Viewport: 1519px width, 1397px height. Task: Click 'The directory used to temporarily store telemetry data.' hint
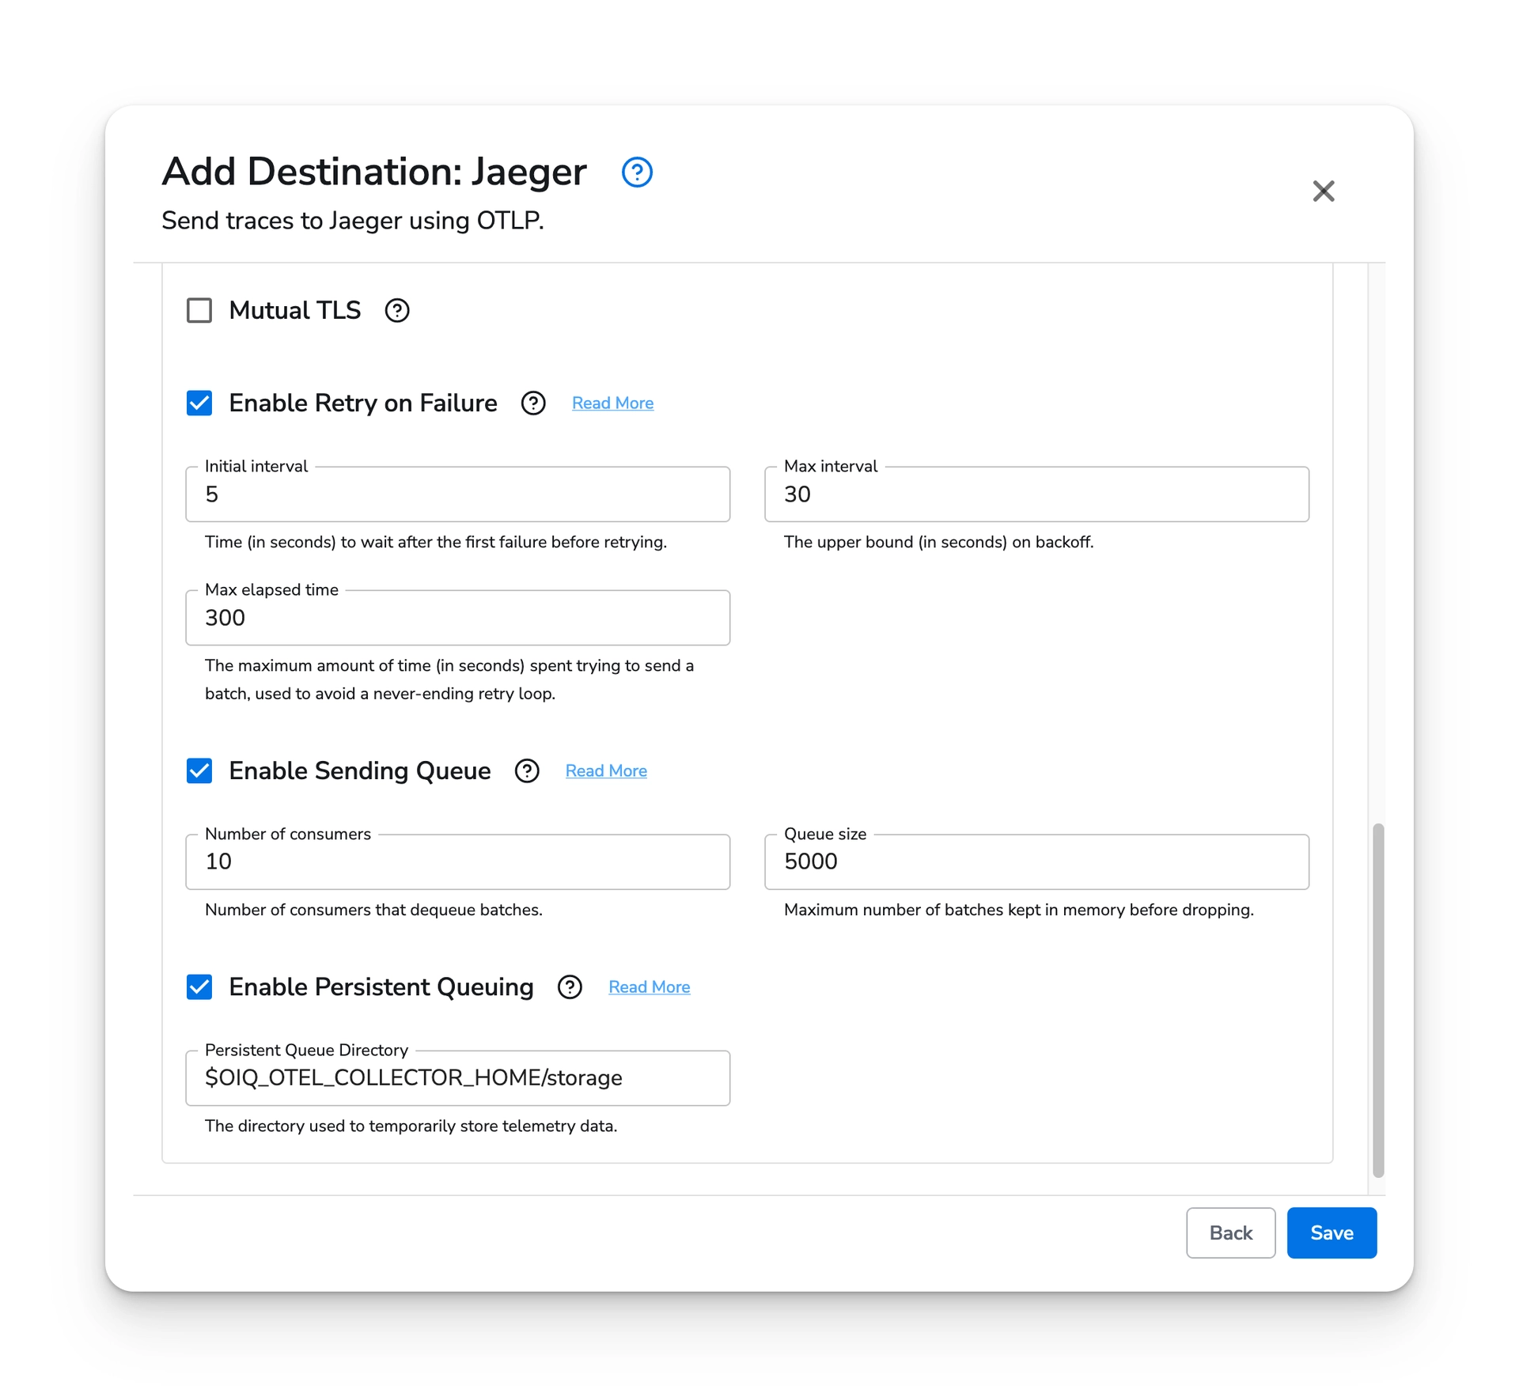click(x=411, y=1126)
